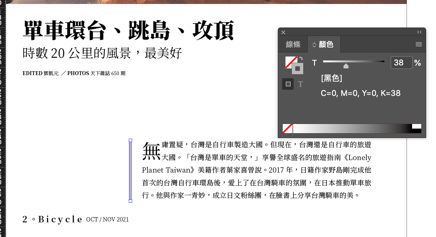Viewport: 436px width, 237px height.
Task: Select the gray stroke swatch
Action: click(x=297, y=69)
